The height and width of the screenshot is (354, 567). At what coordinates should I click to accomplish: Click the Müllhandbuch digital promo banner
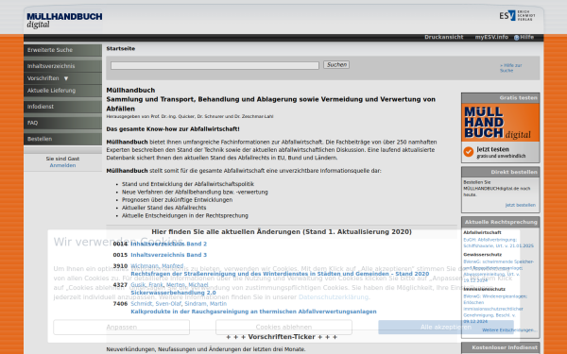click(x=501, y=123)
